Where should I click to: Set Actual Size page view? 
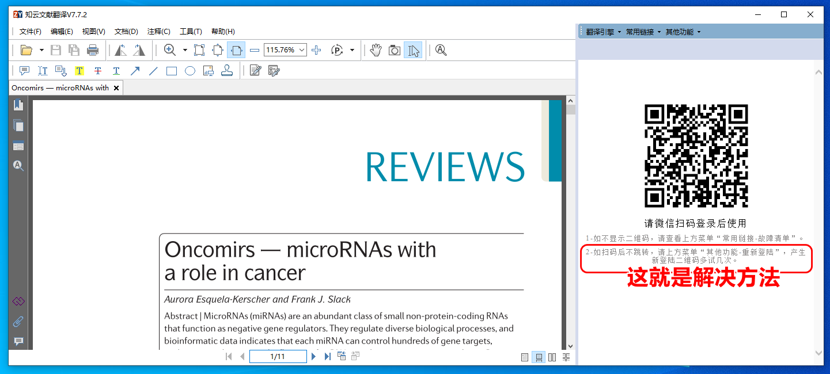199,51
